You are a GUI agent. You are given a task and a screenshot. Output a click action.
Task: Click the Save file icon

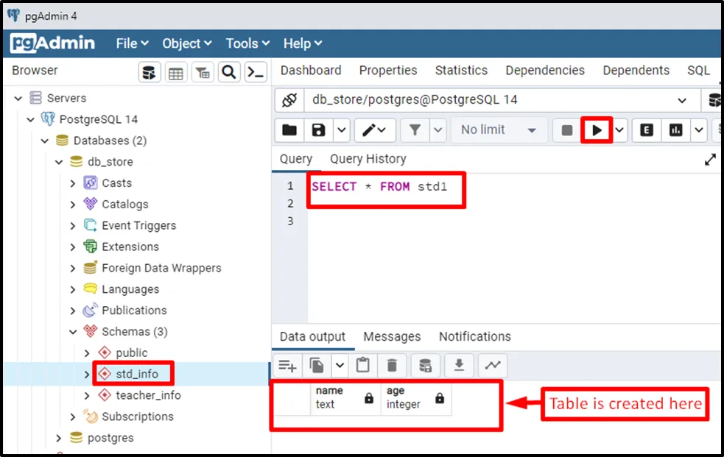318,130
